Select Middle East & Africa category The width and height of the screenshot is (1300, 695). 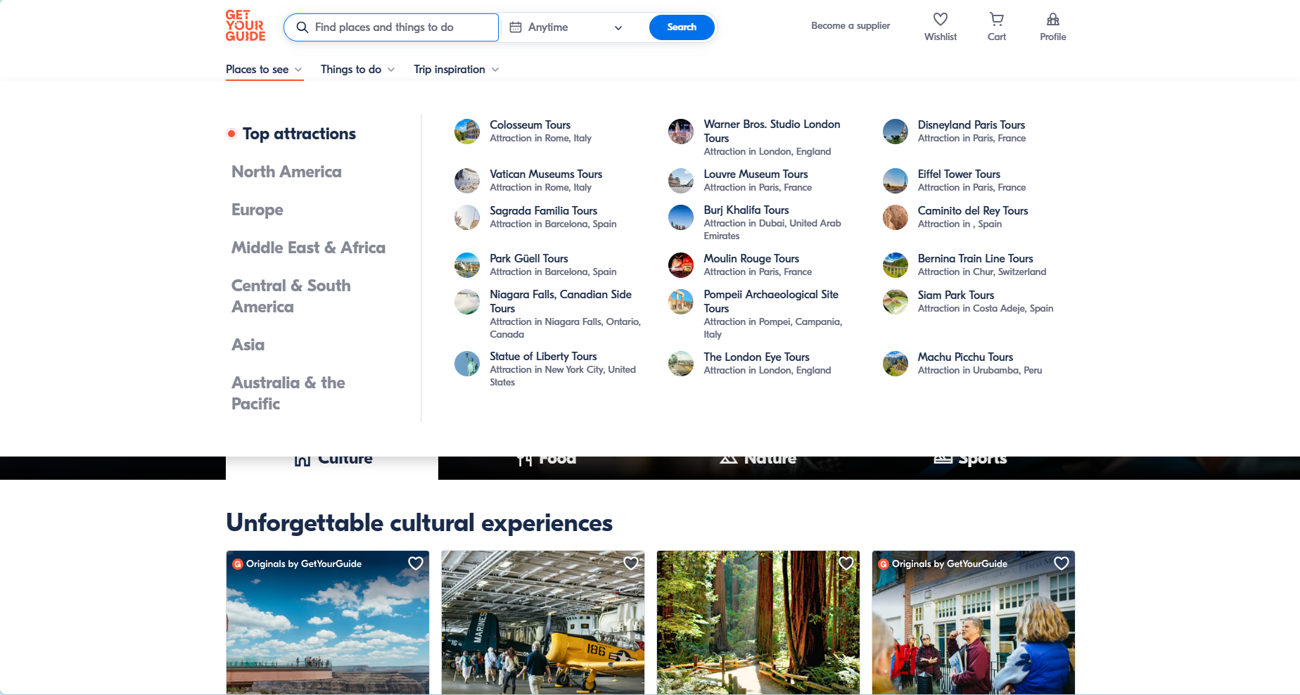tap(308, 248)
